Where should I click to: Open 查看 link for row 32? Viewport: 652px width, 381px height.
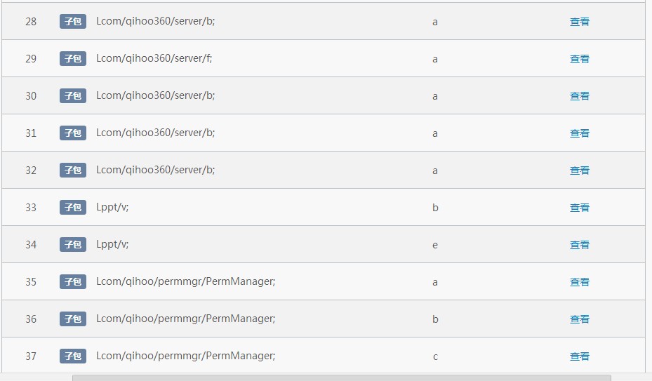tap(579, 171)
